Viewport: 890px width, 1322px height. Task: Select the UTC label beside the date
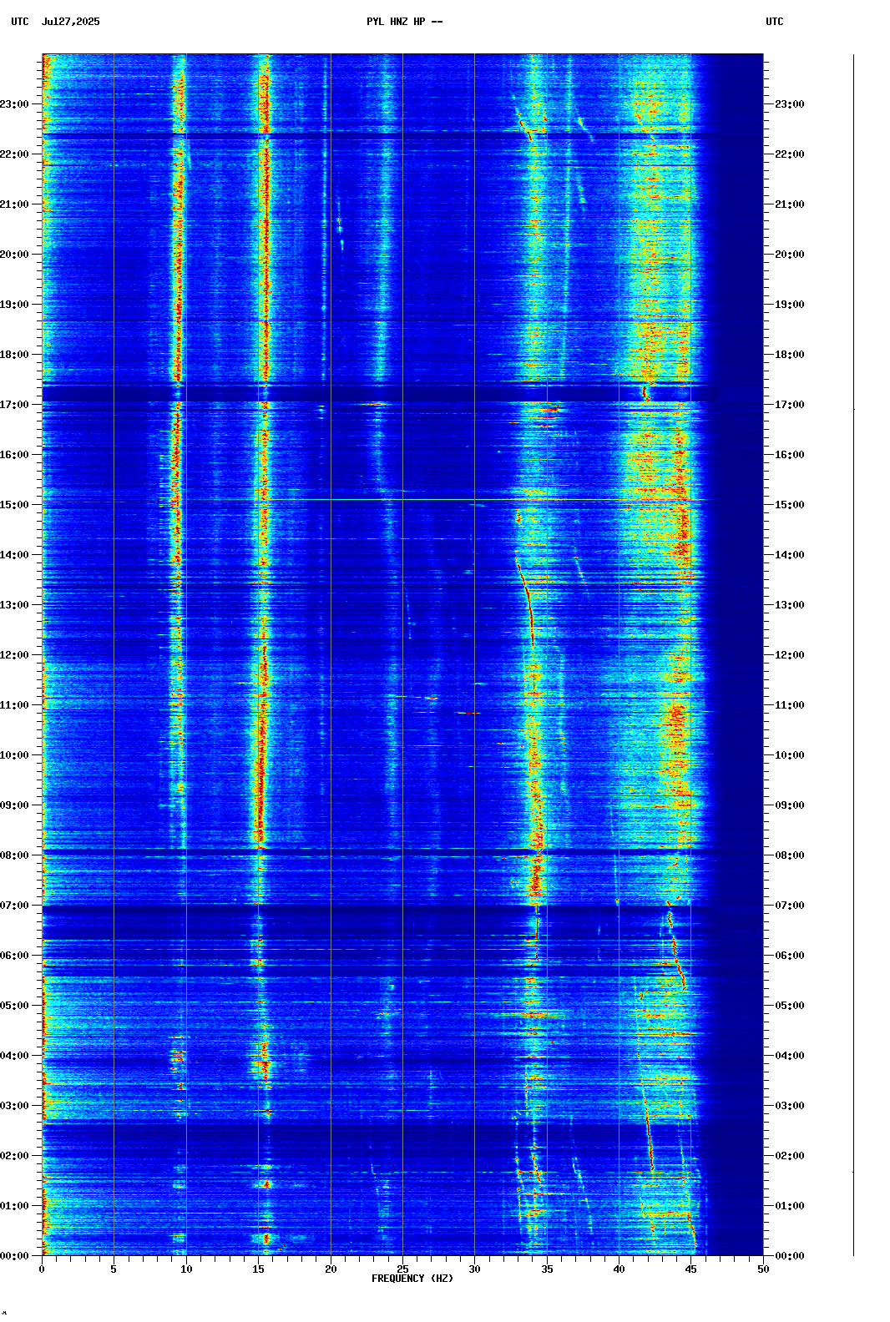(20, 22)
